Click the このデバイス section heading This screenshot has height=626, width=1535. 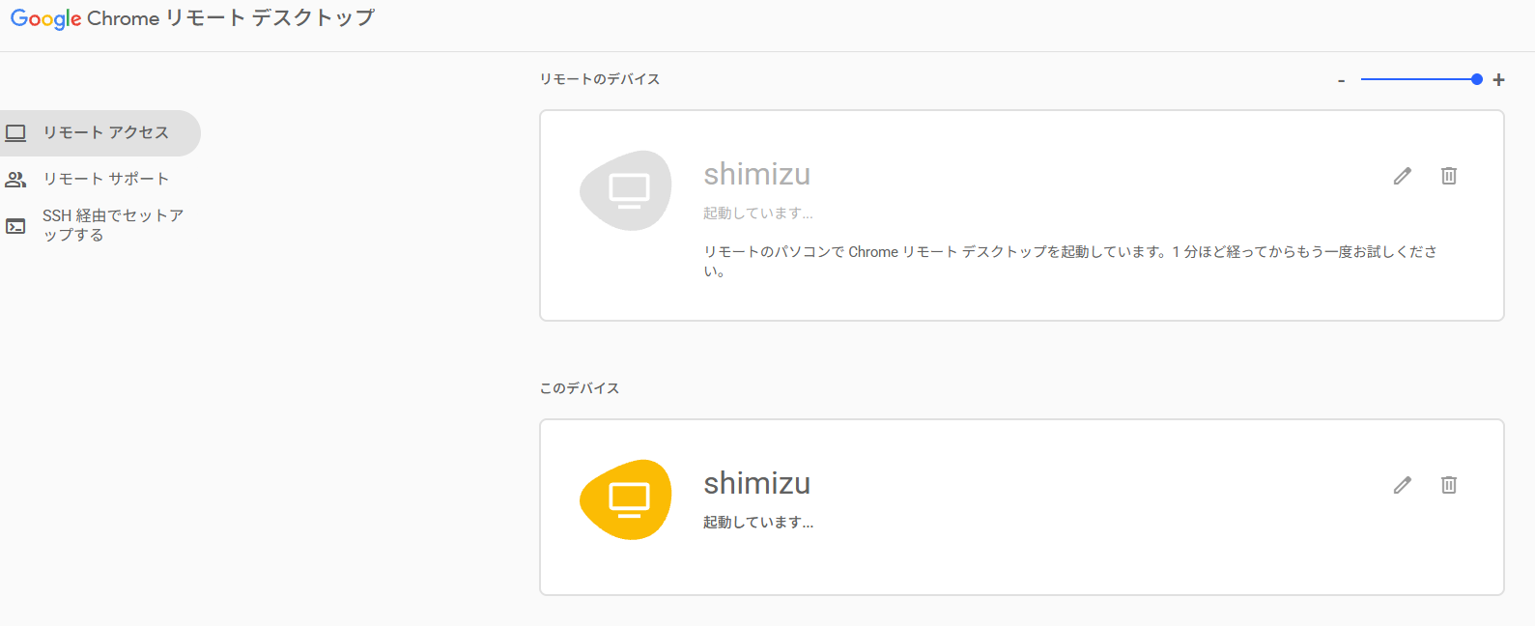(580, 388)
